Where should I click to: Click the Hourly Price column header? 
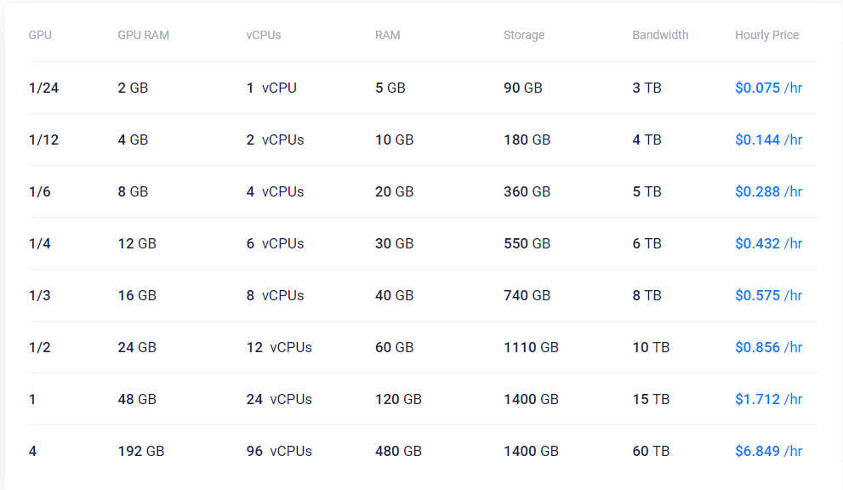[x=766, y=35]
